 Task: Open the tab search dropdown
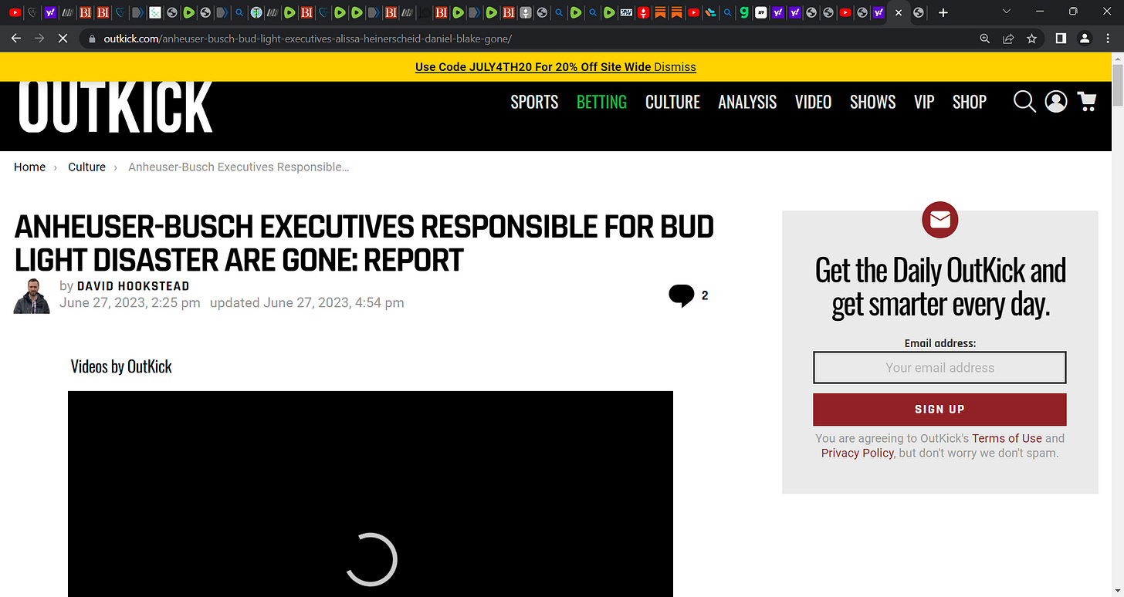(1006, 12)
